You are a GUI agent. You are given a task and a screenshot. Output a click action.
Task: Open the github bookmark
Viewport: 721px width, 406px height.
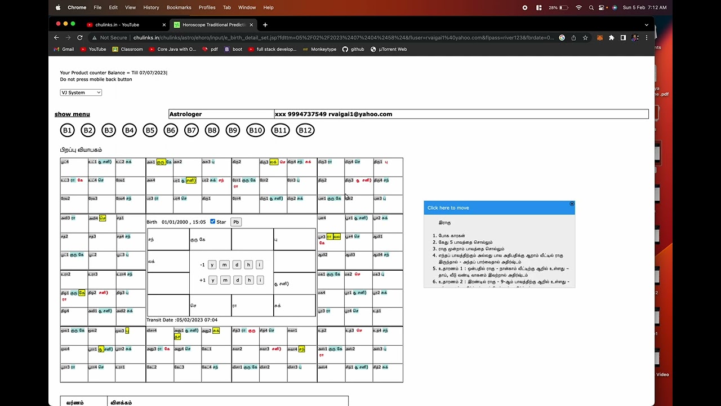353,49
